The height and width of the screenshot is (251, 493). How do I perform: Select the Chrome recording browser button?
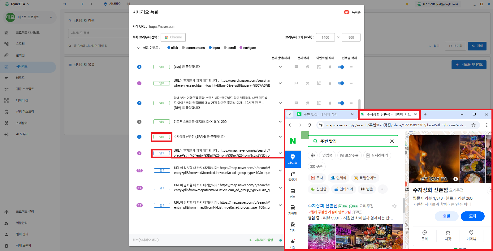[x=173, y=37]
